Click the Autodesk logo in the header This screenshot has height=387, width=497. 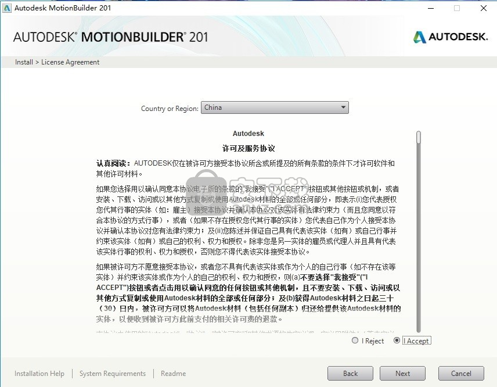click(x=451, y=37)
